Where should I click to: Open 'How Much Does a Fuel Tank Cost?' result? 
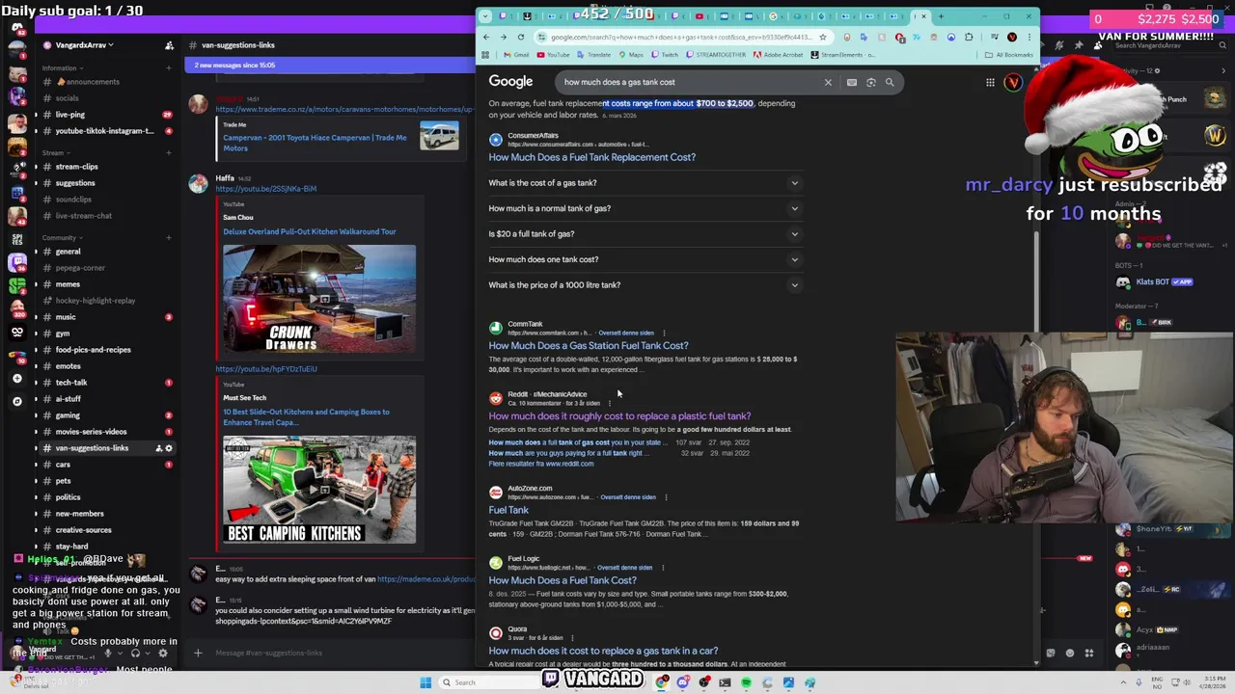[x=563, y=580]
